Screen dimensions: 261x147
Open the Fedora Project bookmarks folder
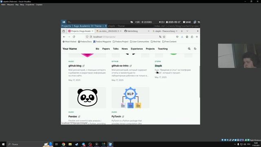pos(121,42)
